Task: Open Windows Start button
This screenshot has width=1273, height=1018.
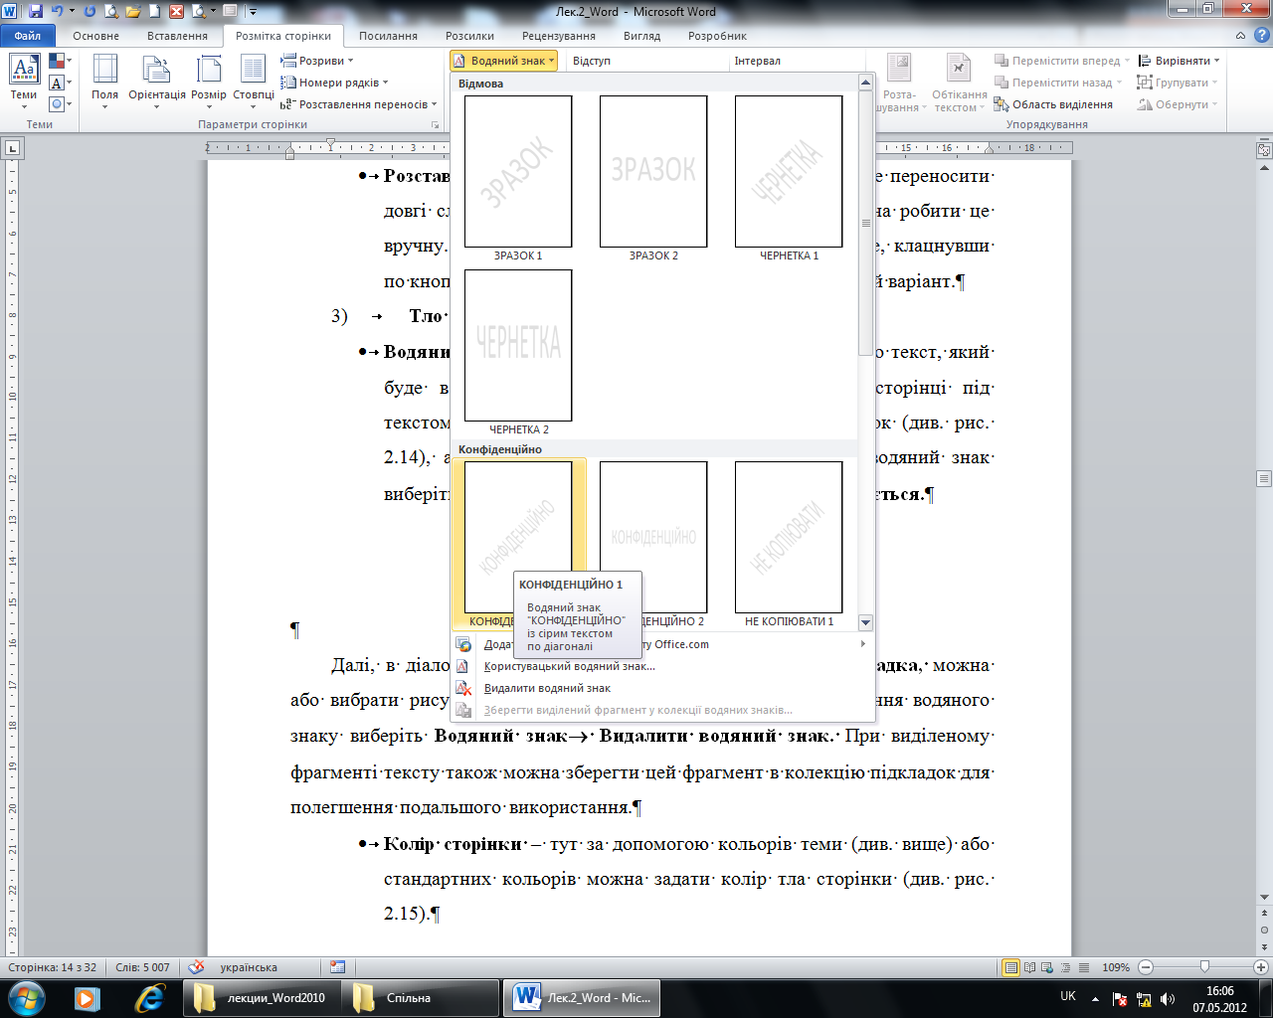Action: [25, 997]
